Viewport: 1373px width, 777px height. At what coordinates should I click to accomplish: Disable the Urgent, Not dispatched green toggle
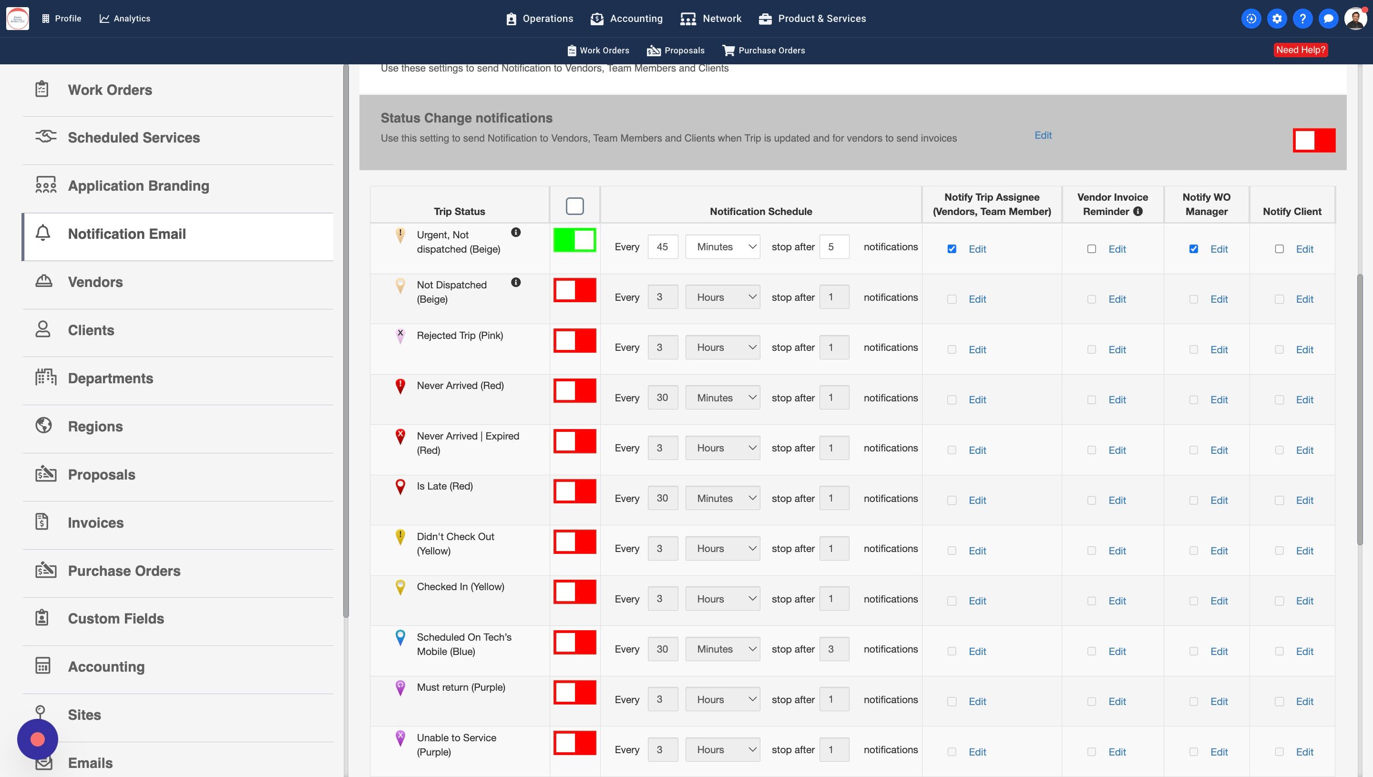pyautogui.click(x=575, y=240)
